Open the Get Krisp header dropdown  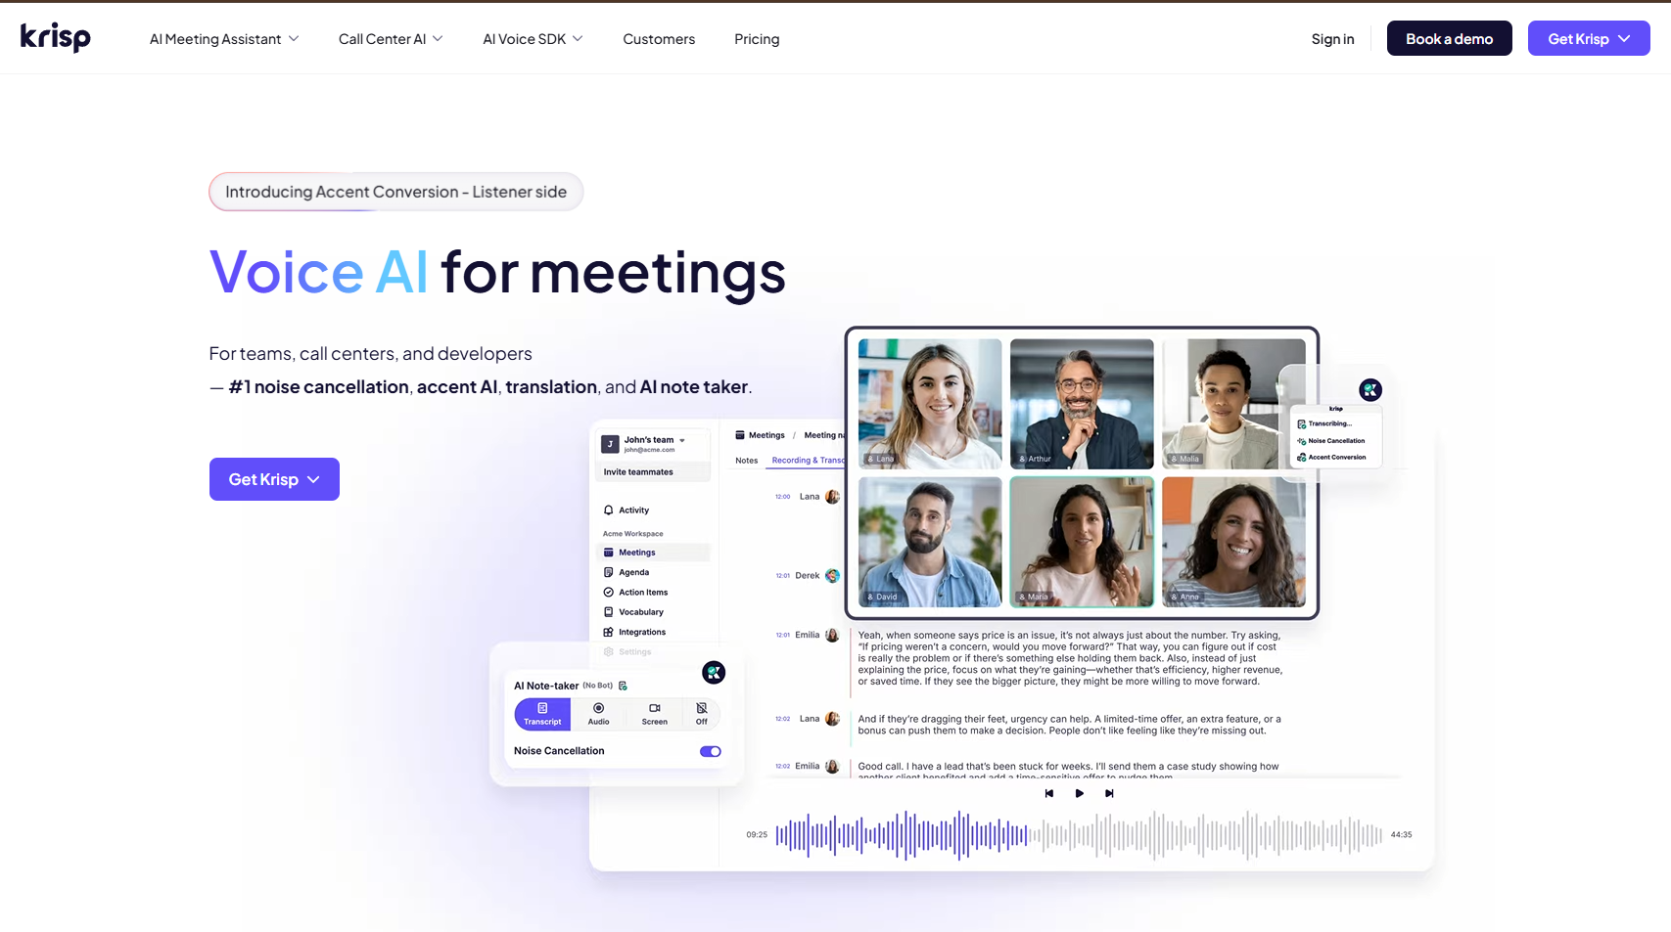[x=1588, y=39]
